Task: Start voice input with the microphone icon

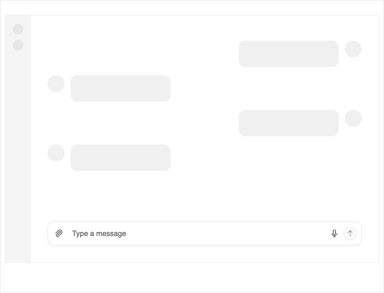Action: pyautogui.click(x=334, y=233)
